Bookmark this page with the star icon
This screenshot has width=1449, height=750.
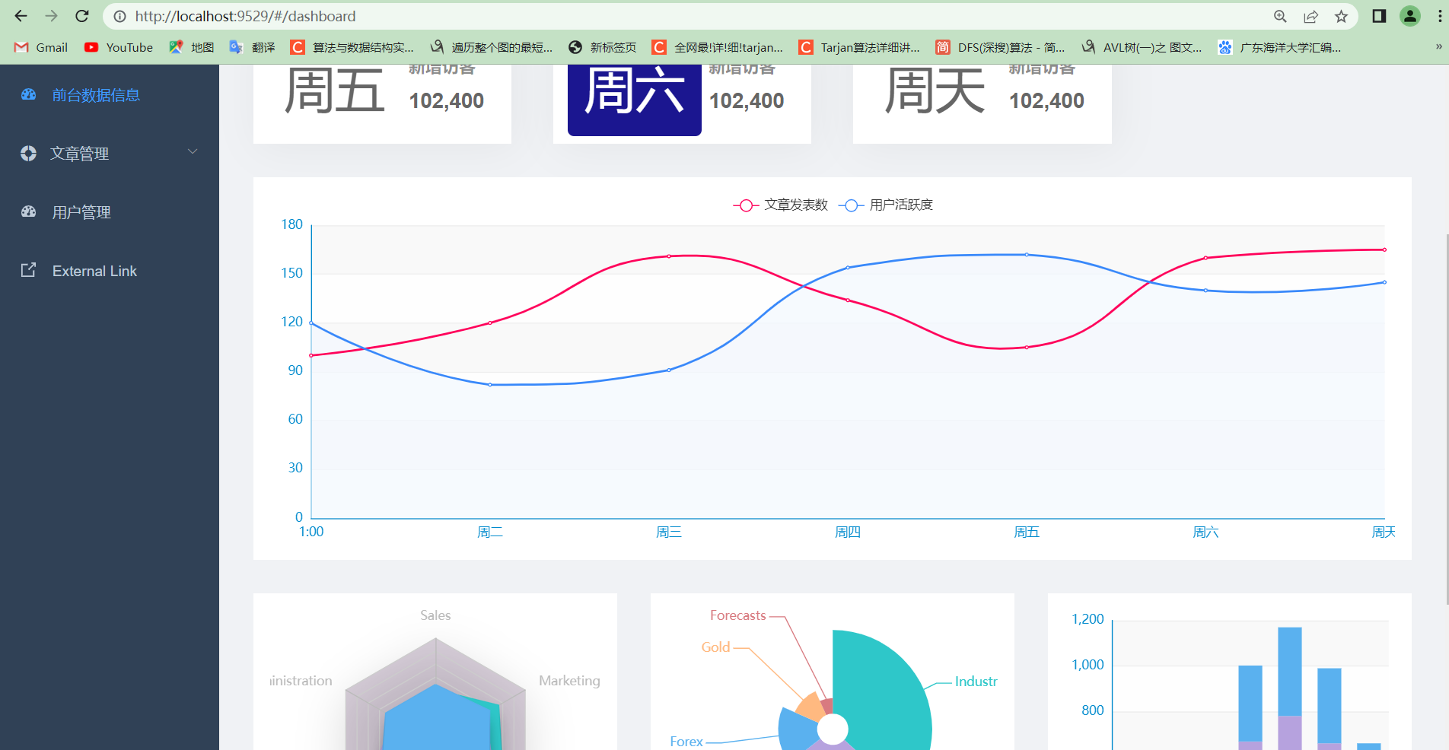click(1341, 16)
